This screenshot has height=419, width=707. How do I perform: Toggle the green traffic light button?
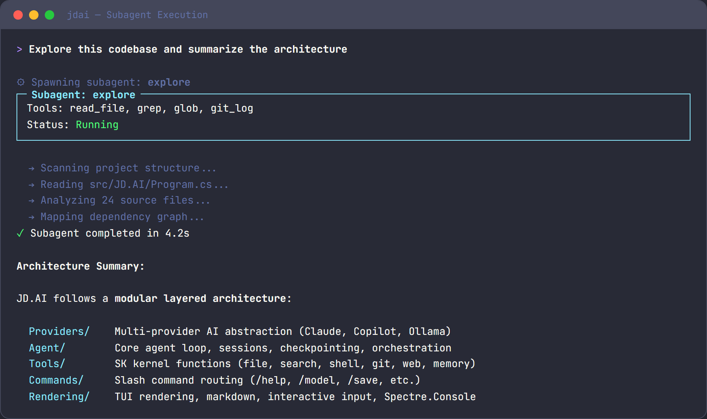pyautogui.click(x=49, y=15)
